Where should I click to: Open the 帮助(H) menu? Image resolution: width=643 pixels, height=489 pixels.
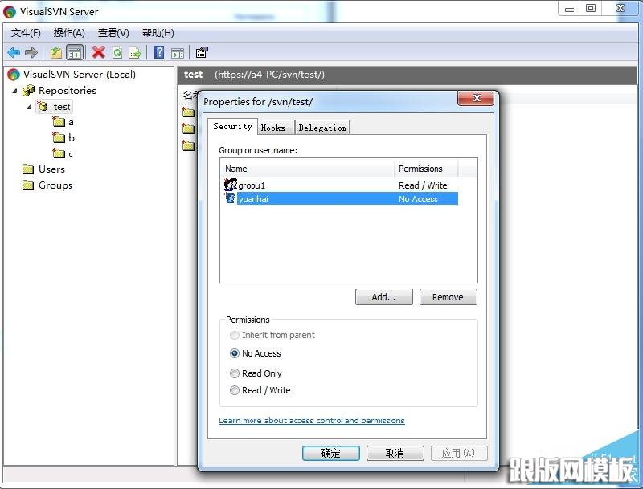158,33
